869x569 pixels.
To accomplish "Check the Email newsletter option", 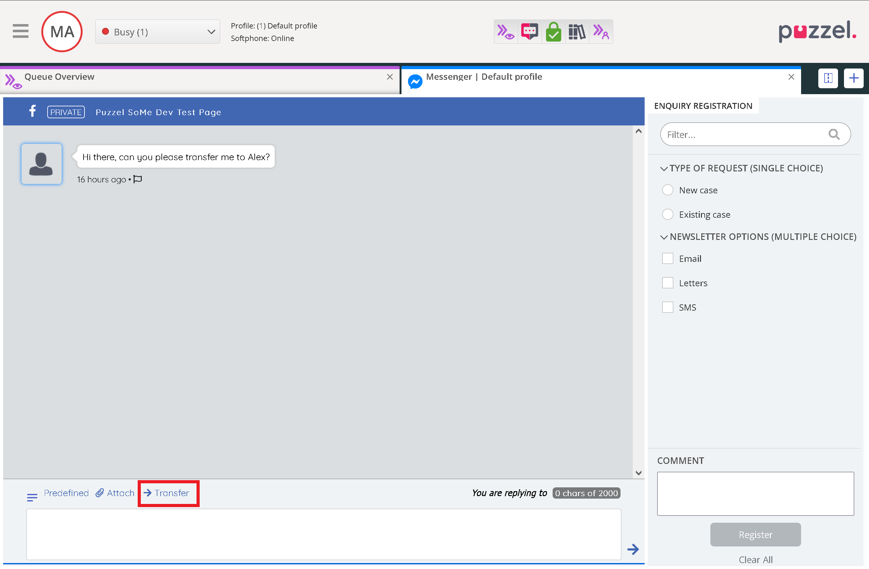I will point(667,259).
